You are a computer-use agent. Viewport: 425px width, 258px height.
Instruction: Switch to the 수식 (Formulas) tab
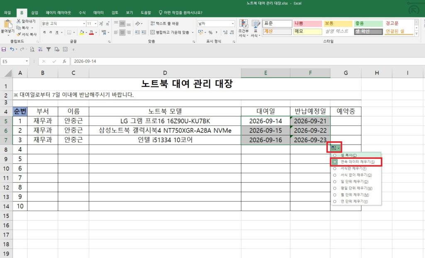click(82, 12)
